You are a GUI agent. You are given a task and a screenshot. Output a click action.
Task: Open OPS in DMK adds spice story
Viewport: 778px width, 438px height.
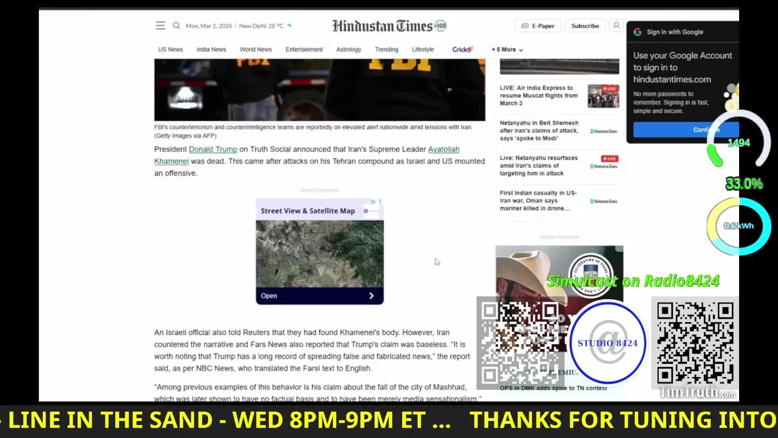coord(554,388)
